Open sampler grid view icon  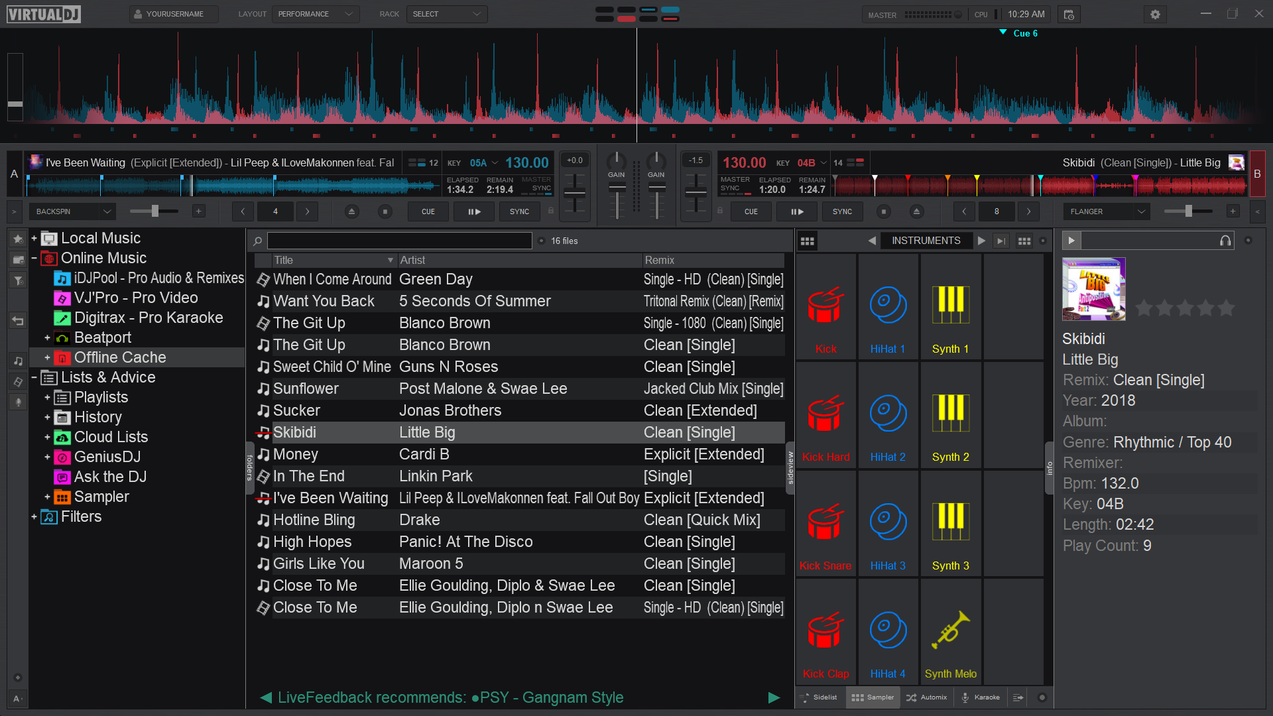pos(807,241)
